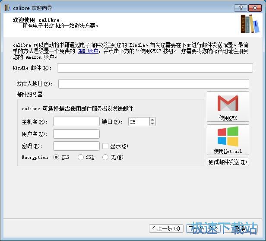Focus the Kindle email input field
Image resolution: width=266 pixels, height=241 pixels.
[x=155, y=68]
